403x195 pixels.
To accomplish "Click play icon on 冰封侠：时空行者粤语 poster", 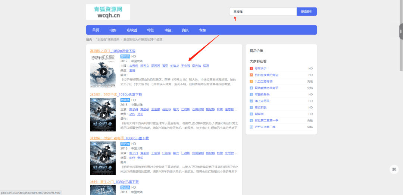I will (103, 158).
